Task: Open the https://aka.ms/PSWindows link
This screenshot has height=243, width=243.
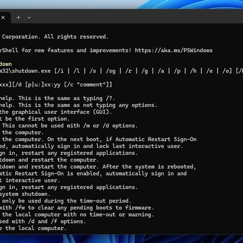Action: (174, 50)
